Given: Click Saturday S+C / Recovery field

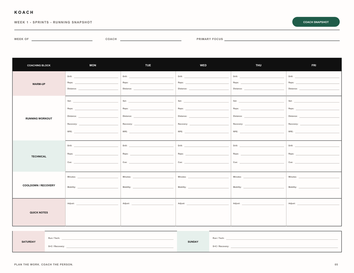Looking at the screenshot, I should (x=120, y=246).
